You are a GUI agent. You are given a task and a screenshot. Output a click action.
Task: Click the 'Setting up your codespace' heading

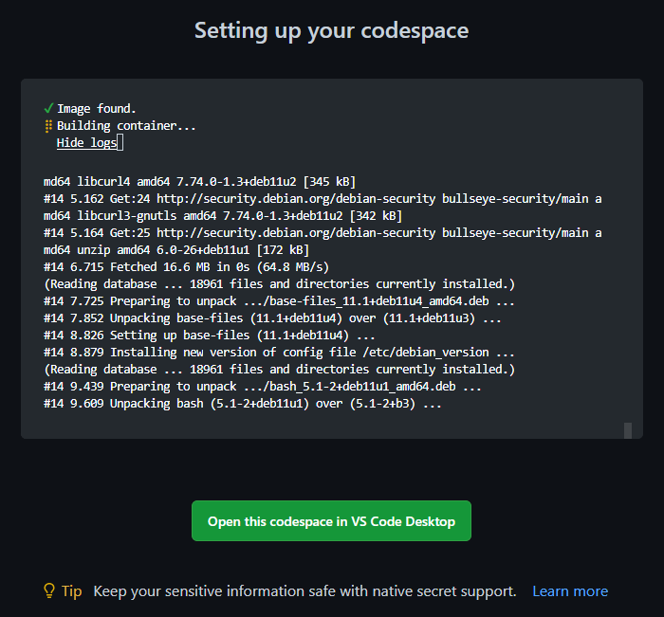point(331,30)
